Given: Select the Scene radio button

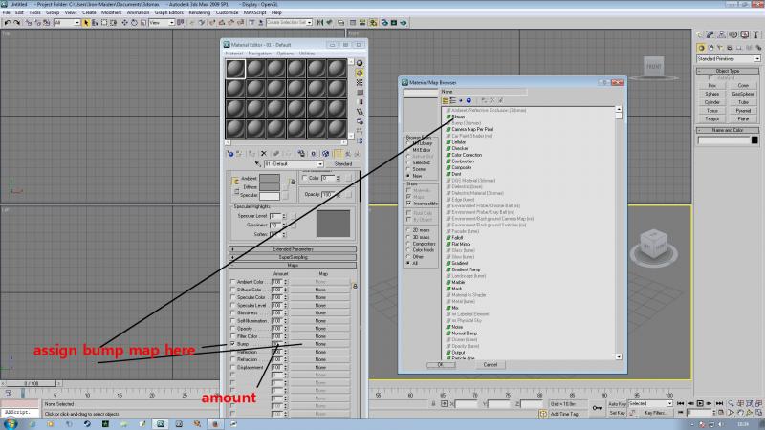Looking at the screenshot, I should click(408, 169).
